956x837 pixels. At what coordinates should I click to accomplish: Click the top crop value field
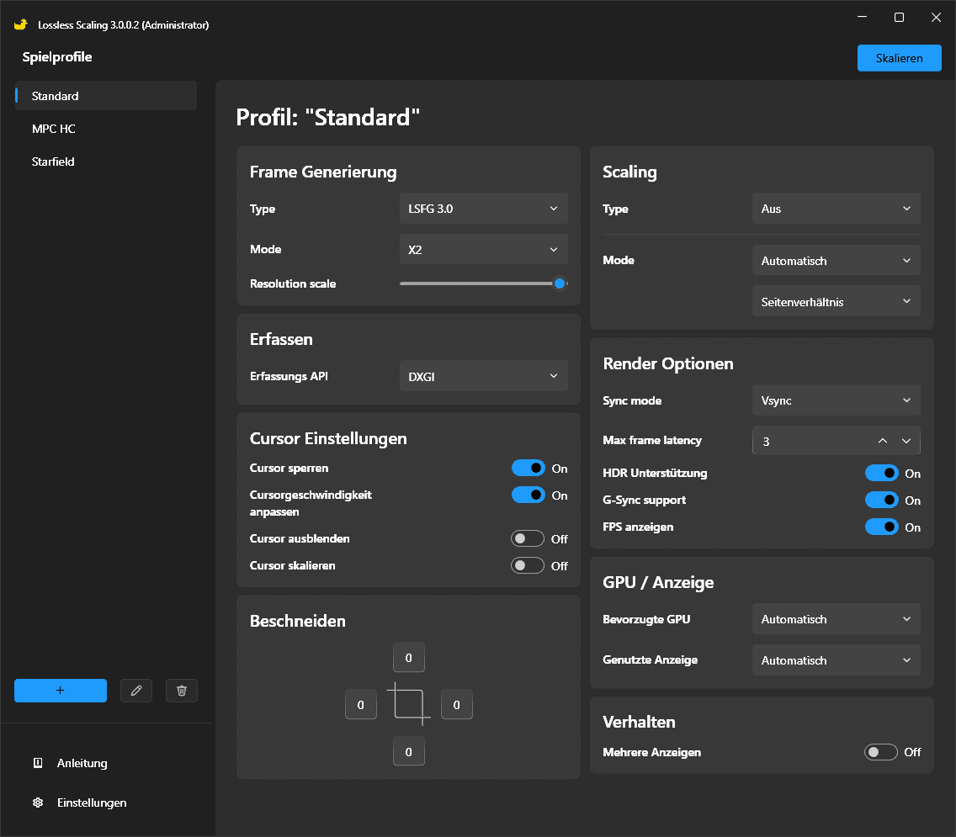pos(409,658)
